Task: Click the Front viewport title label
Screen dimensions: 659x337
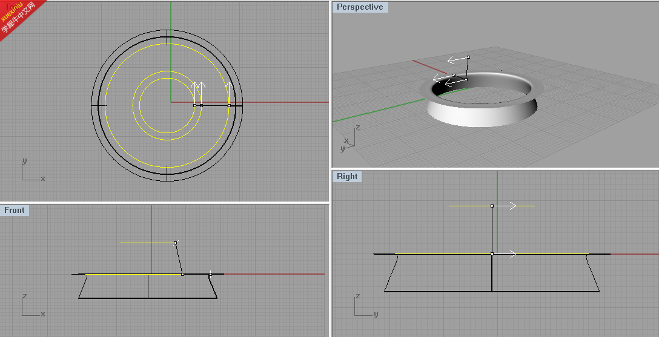Action: 15,211
